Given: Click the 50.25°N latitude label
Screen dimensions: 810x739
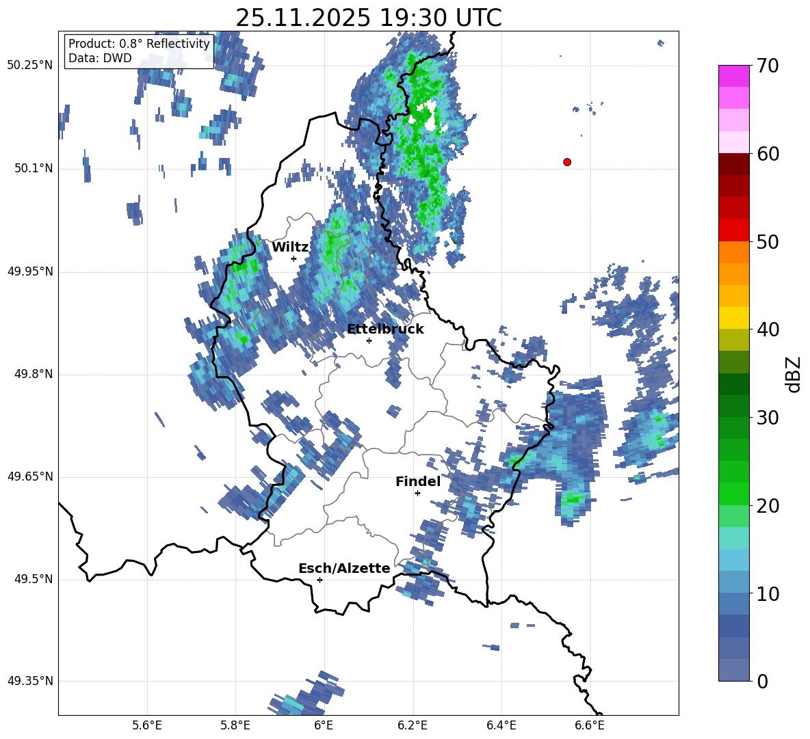Looking at the screenshot, I should (30, 66).
